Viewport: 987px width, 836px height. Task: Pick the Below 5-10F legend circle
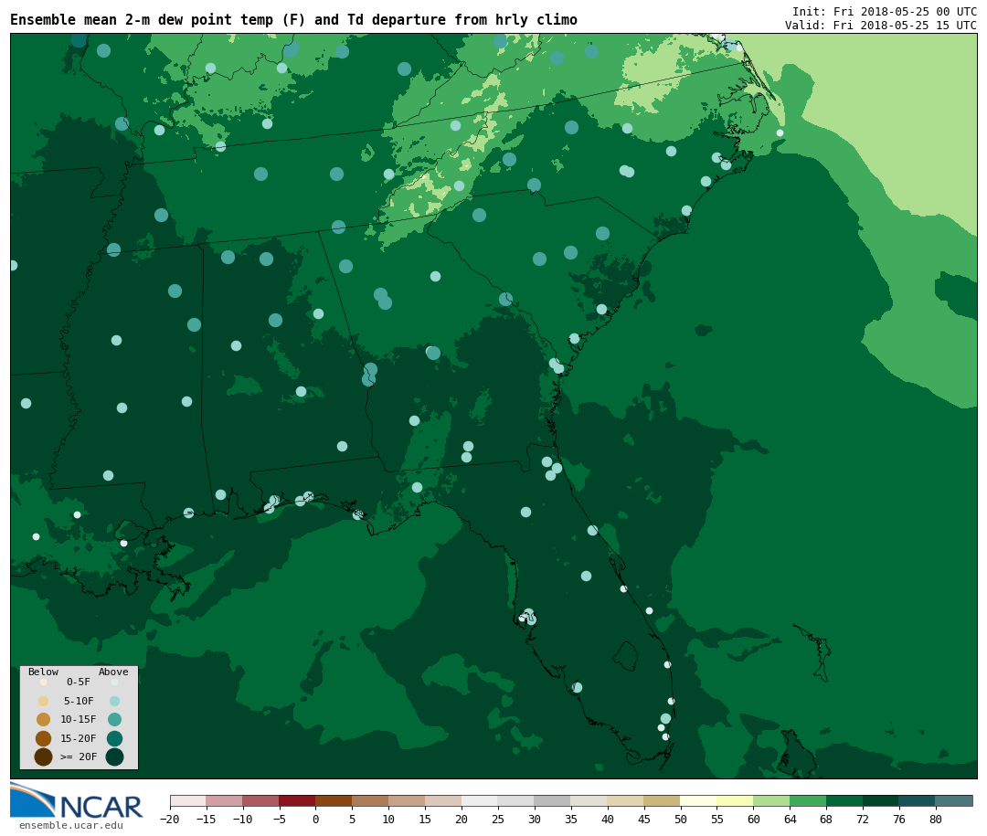pyautogui.click(x=44, y=702)
